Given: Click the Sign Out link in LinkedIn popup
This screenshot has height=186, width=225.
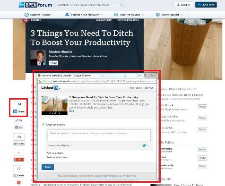Looking at the screenshot, I should point(148,88).
